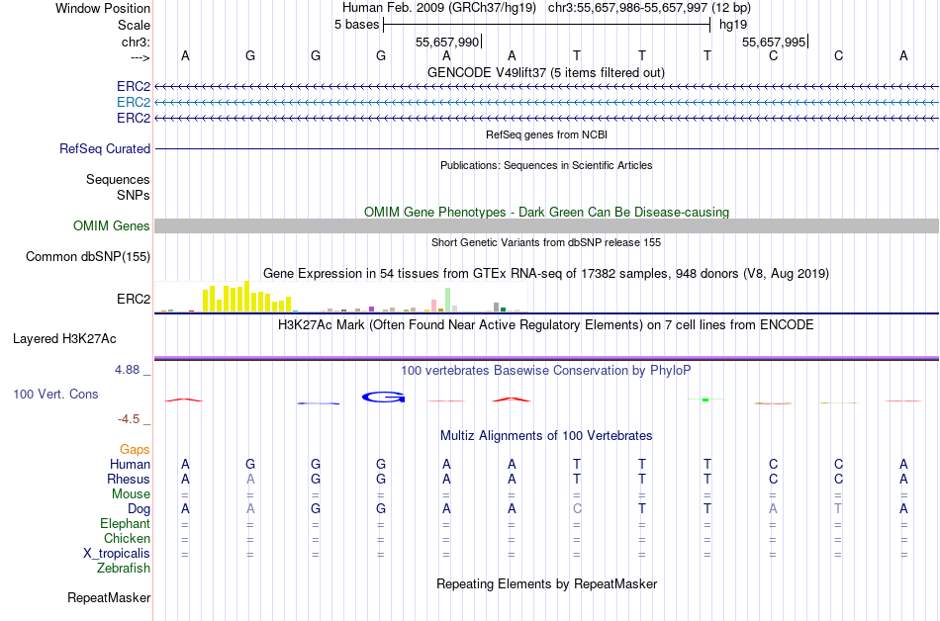
Task: Click the 100 vertebrates Basewise Conservation title
Action: pyautogui.click(x=546, y=371)
